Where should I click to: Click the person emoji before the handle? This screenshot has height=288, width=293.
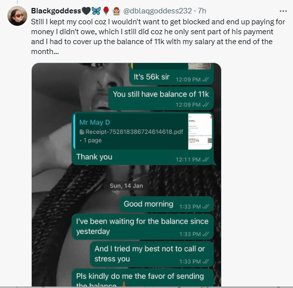click(x=117, y=11)
